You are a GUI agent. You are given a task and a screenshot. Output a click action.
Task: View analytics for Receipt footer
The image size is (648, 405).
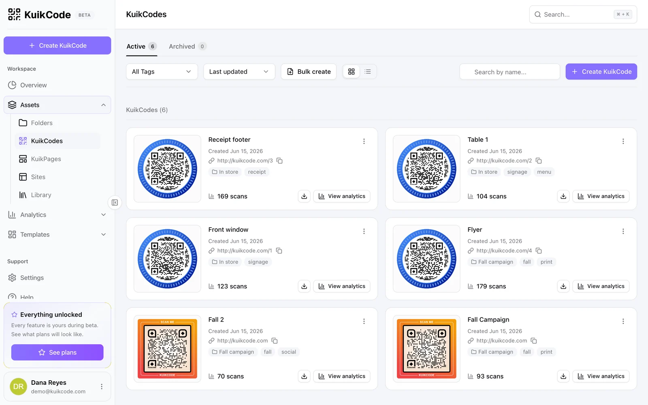pos(342,196)
